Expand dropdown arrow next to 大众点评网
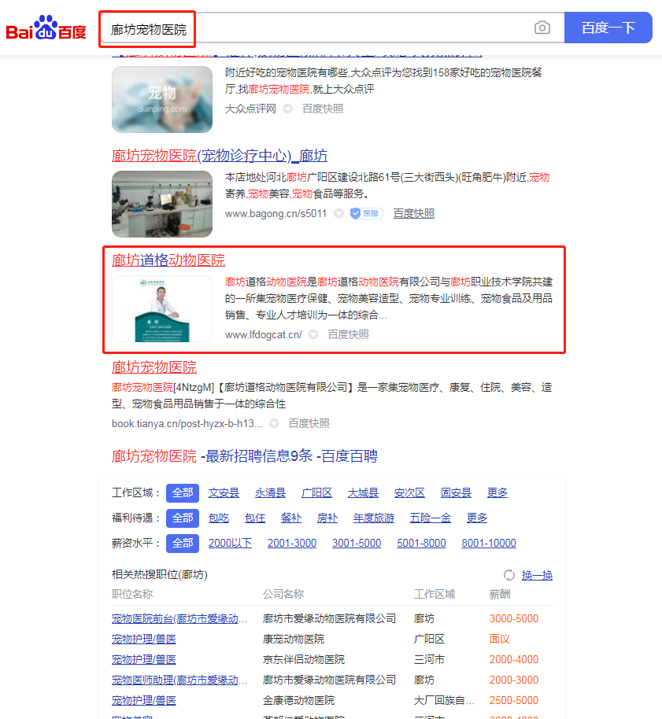This screenshot has width=662, height=719. 287,109
